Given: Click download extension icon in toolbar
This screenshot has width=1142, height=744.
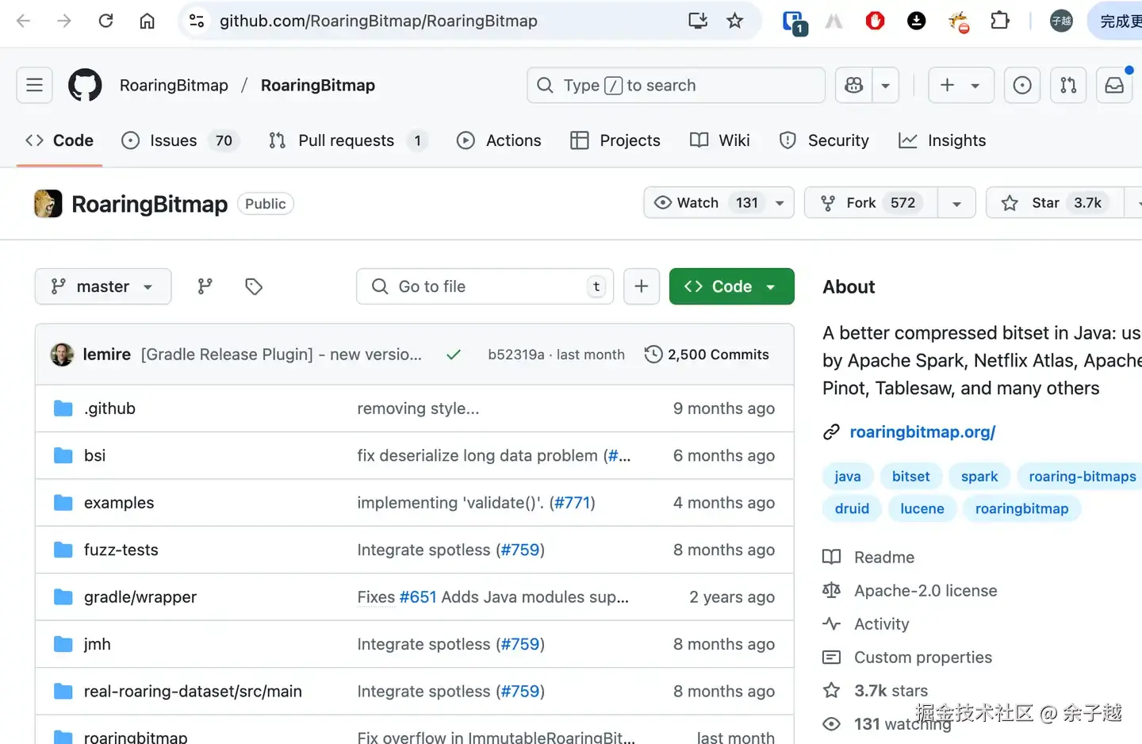Looking at the screenshot, I should (x=916, y=21).
